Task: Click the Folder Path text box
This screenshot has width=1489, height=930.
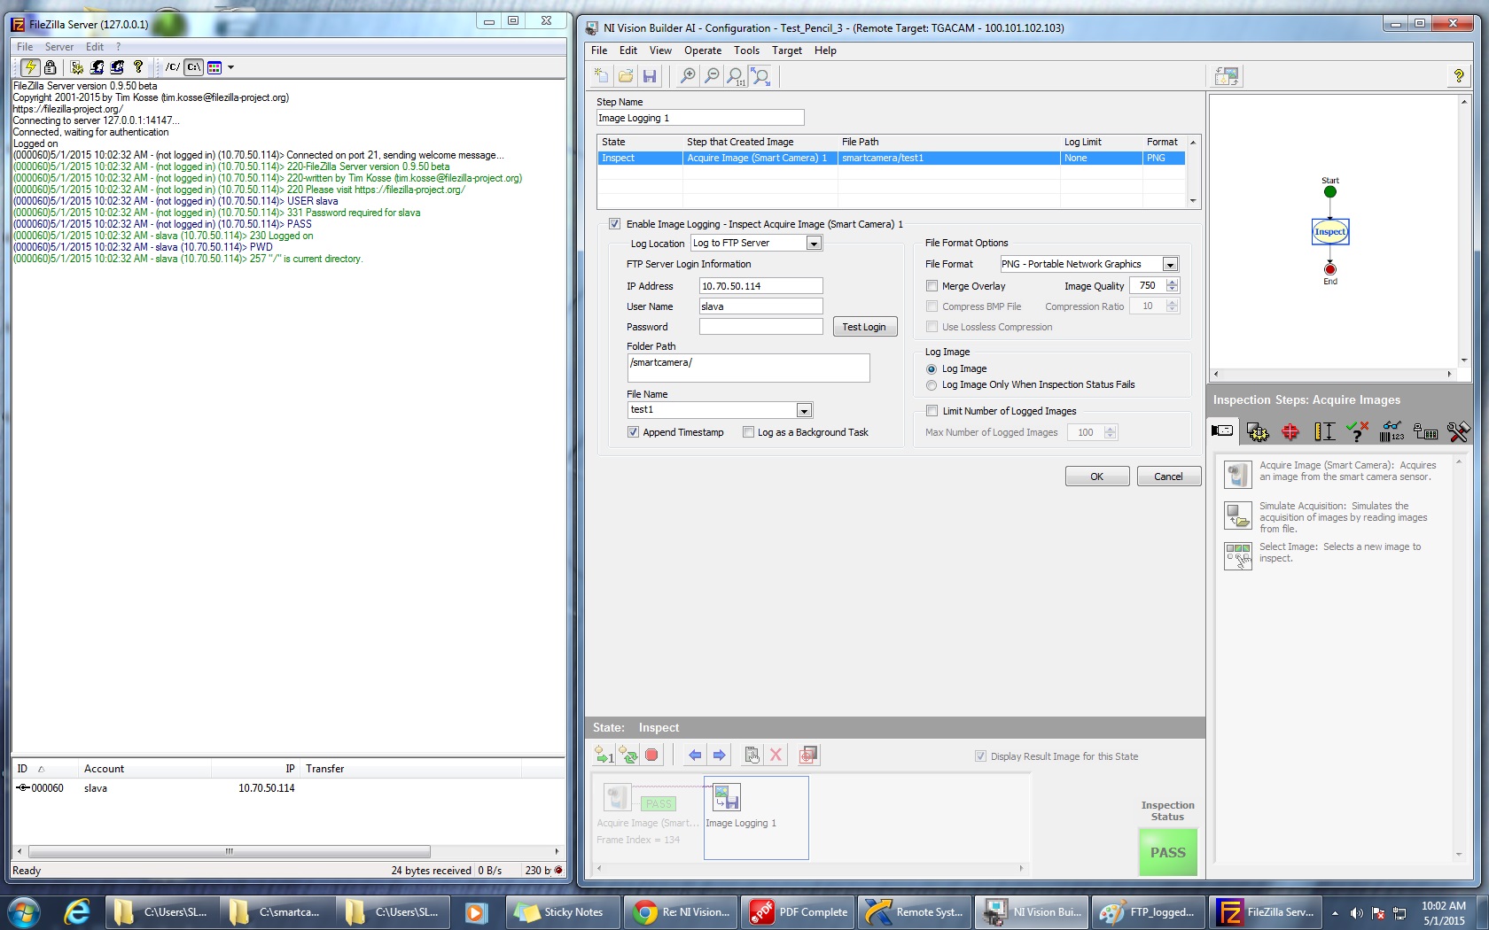Action: (748, 368)
